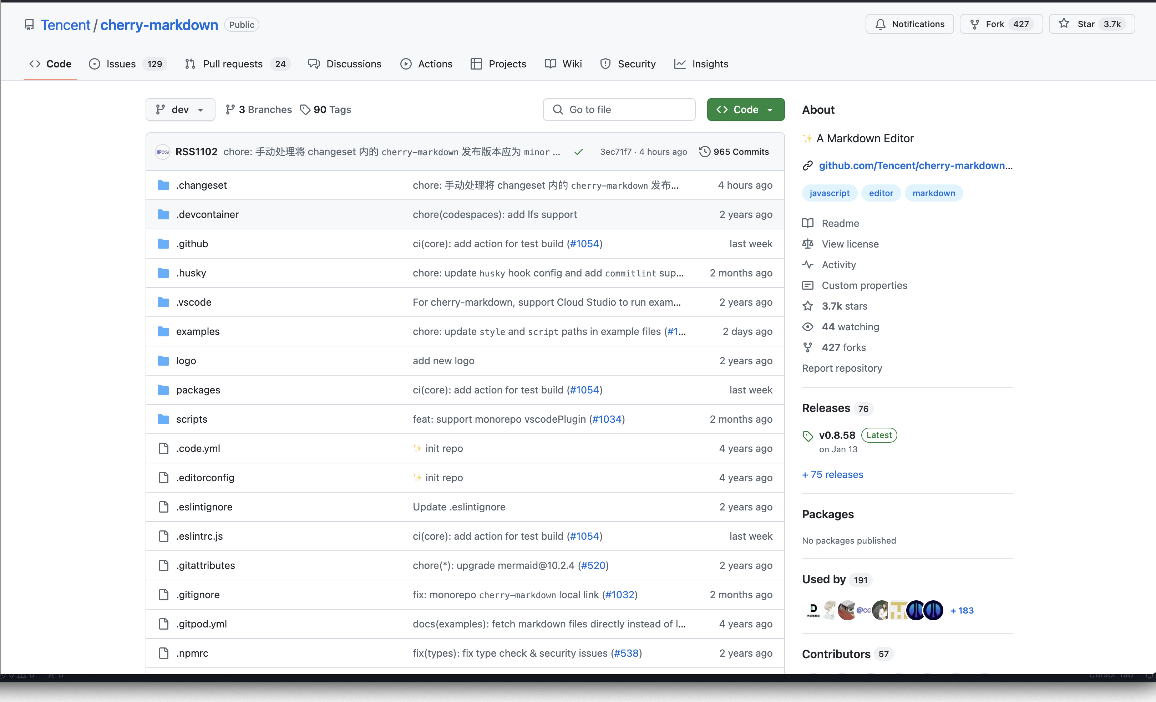Open the Wiki tab
Image resolution: width=1156 pixels, height=702 pixels.
click(x=563, y=64)
